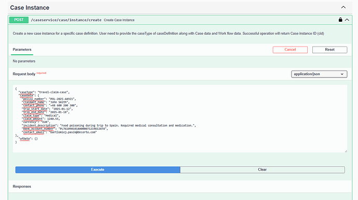Click the incident_description line in JSON
This screenshot has width=358, height=200.
tap(109, 126)
